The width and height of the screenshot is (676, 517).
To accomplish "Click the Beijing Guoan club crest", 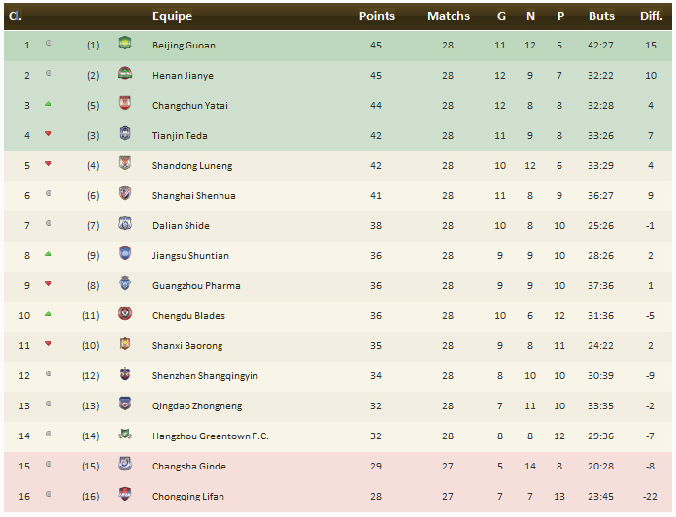I will coord(124,45).
